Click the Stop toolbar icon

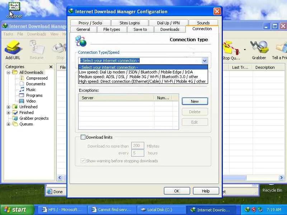[x=60, y=48]
